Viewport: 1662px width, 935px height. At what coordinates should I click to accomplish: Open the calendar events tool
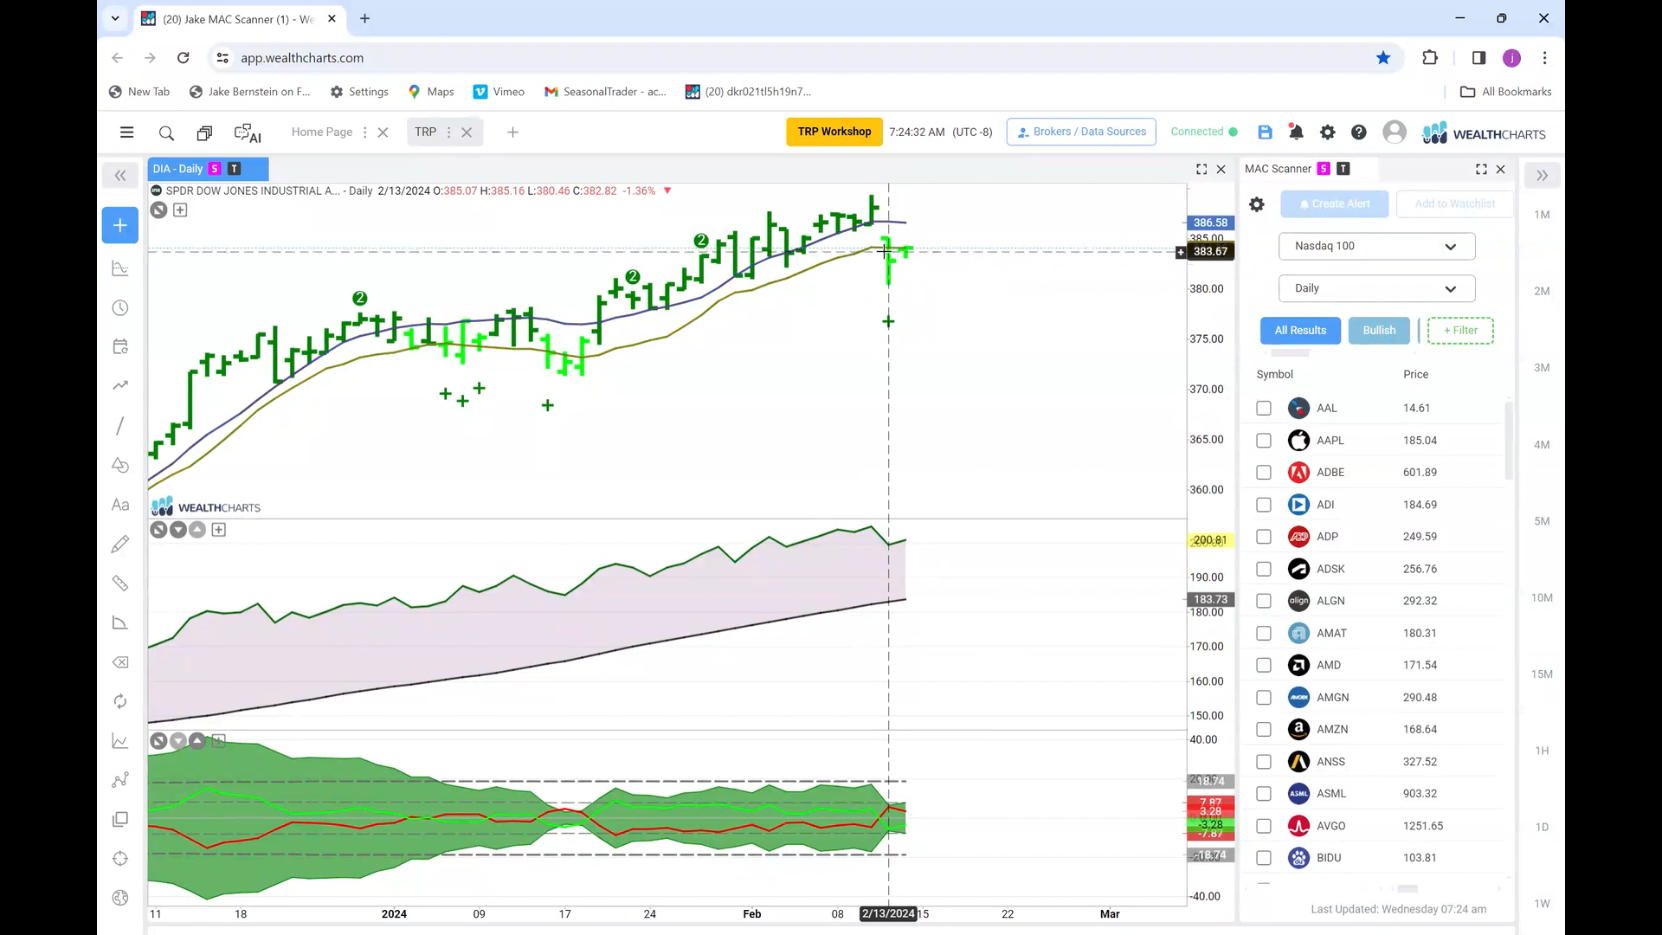pyautogui.click(x=120, y=346)
